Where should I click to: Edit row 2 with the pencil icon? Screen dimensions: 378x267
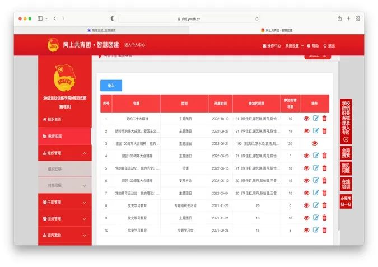tap(315, 131)
